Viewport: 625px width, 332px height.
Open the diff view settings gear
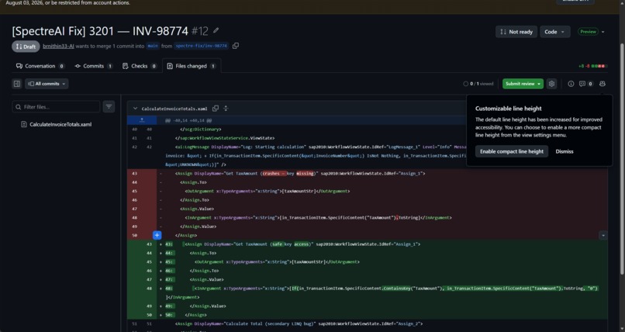tap(551, 84)
